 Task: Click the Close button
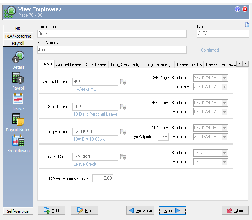click(x=235, y=211)
